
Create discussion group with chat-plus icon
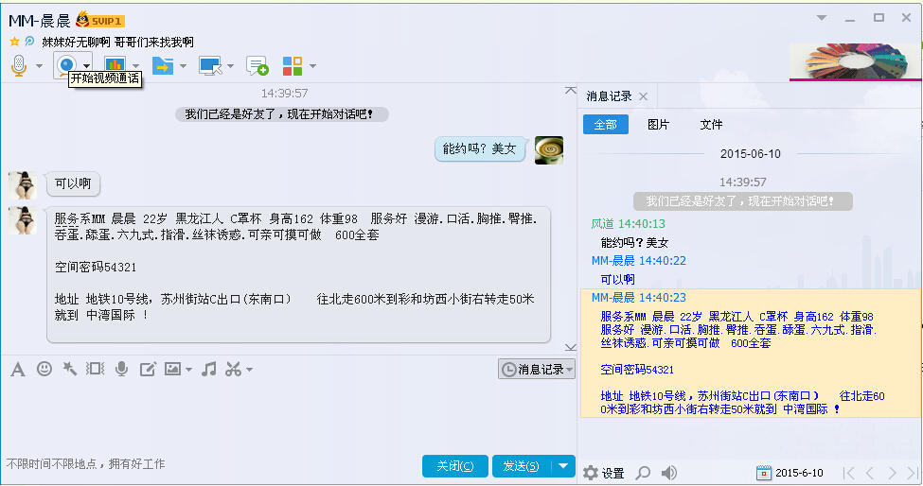pyautogui.click(x=257, y=65)
